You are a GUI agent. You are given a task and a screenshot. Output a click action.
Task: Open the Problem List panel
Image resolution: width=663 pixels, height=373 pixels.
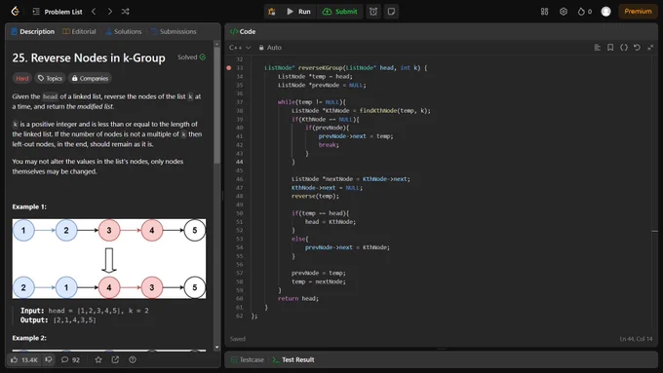[x=58, y=12]
